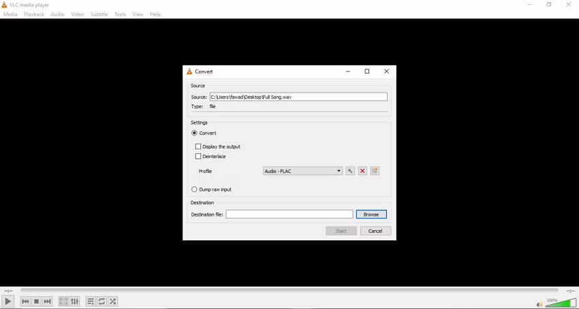Close the Convert dialog

tap(387, 71)
